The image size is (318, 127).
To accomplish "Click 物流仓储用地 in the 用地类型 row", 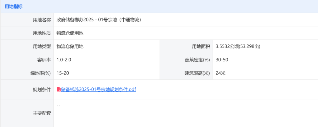I will pyautogui.click(x=70, y=46).
